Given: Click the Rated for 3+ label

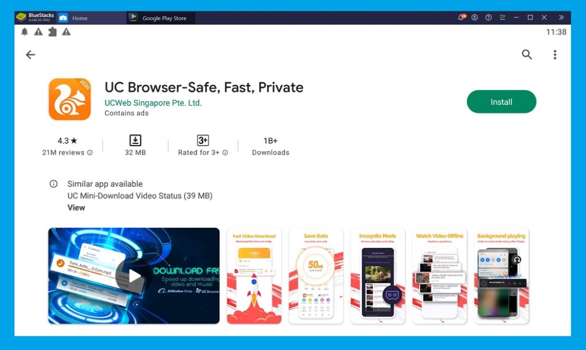Looking at the screenshot, I should 199,152.
